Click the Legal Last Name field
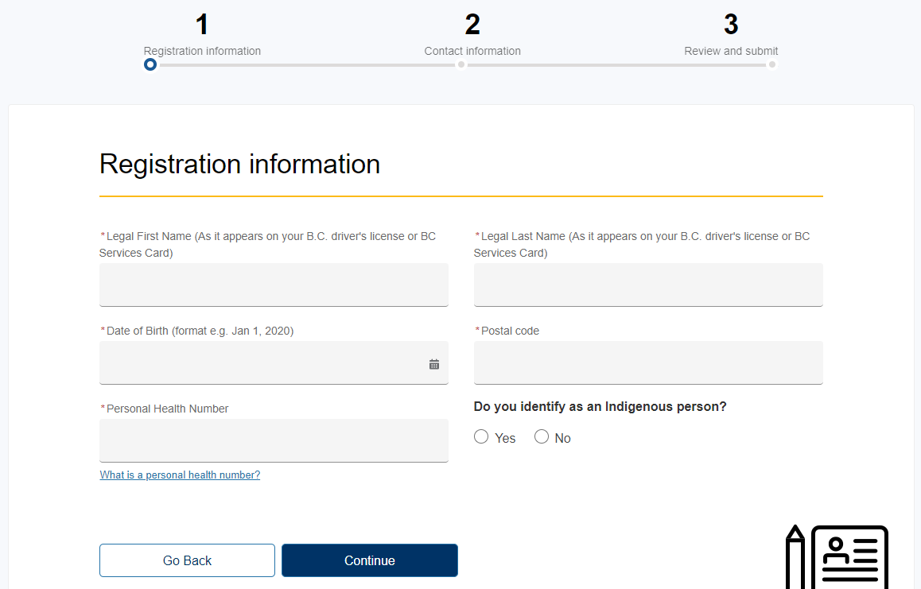The width and height of the screenshot is (921, 589). (x=648, y=285)
